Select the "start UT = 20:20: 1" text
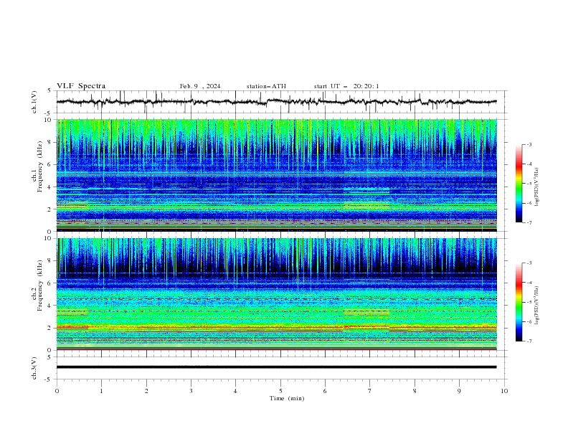This screenshot has width=568, height=439. tap(346, 86)
